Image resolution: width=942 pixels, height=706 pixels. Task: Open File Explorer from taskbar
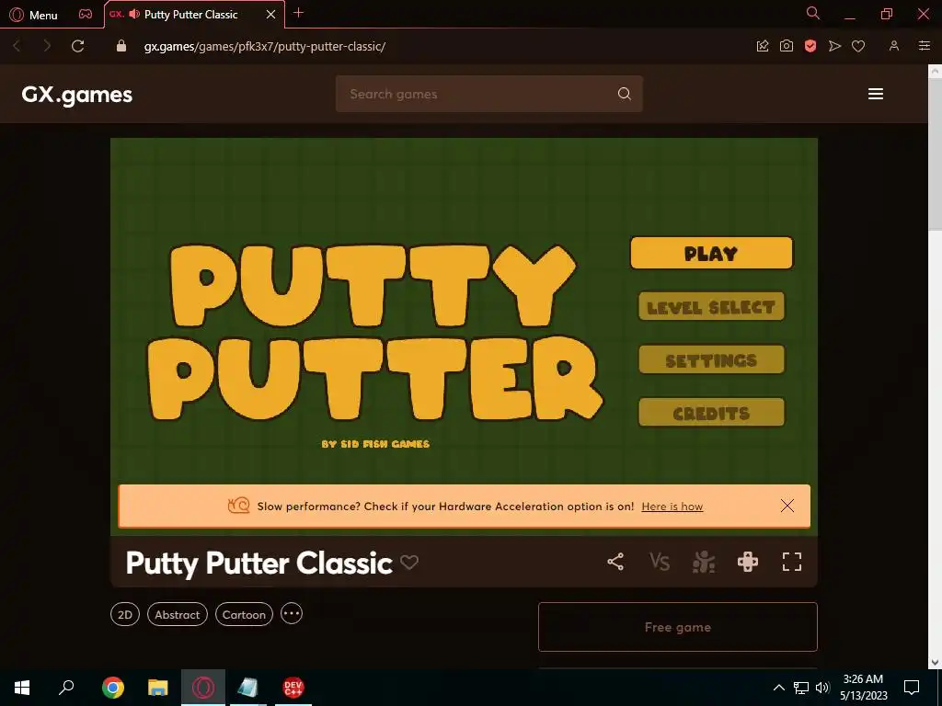tap(158, 688)
